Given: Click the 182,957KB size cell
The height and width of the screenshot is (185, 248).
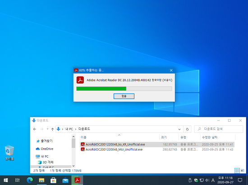Looking at the screenshot, I should pyautogui.click(x=170, y=145).
